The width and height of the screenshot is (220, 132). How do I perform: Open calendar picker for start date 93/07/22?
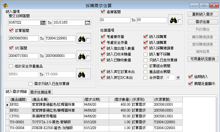pos(43,22)
